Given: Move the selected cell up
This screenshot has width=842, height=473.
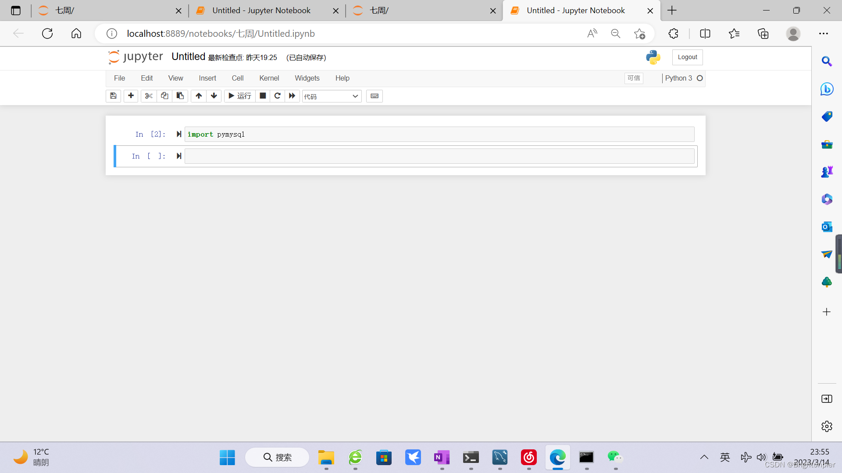Looking at the screenshot, I should pos(198,96).
